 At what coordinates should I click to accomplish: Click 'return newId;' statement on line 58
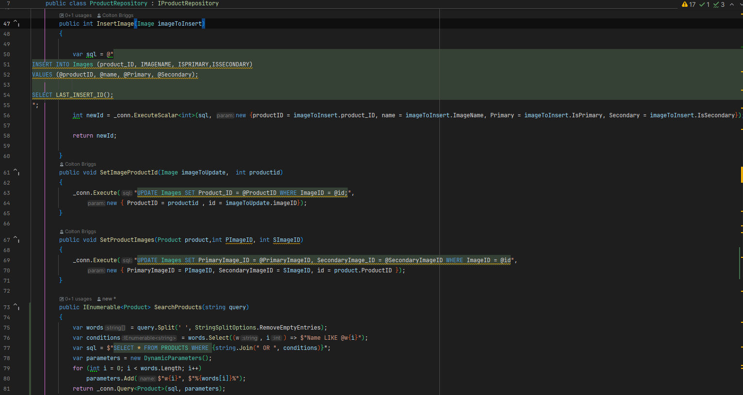(x=95, y=136)
